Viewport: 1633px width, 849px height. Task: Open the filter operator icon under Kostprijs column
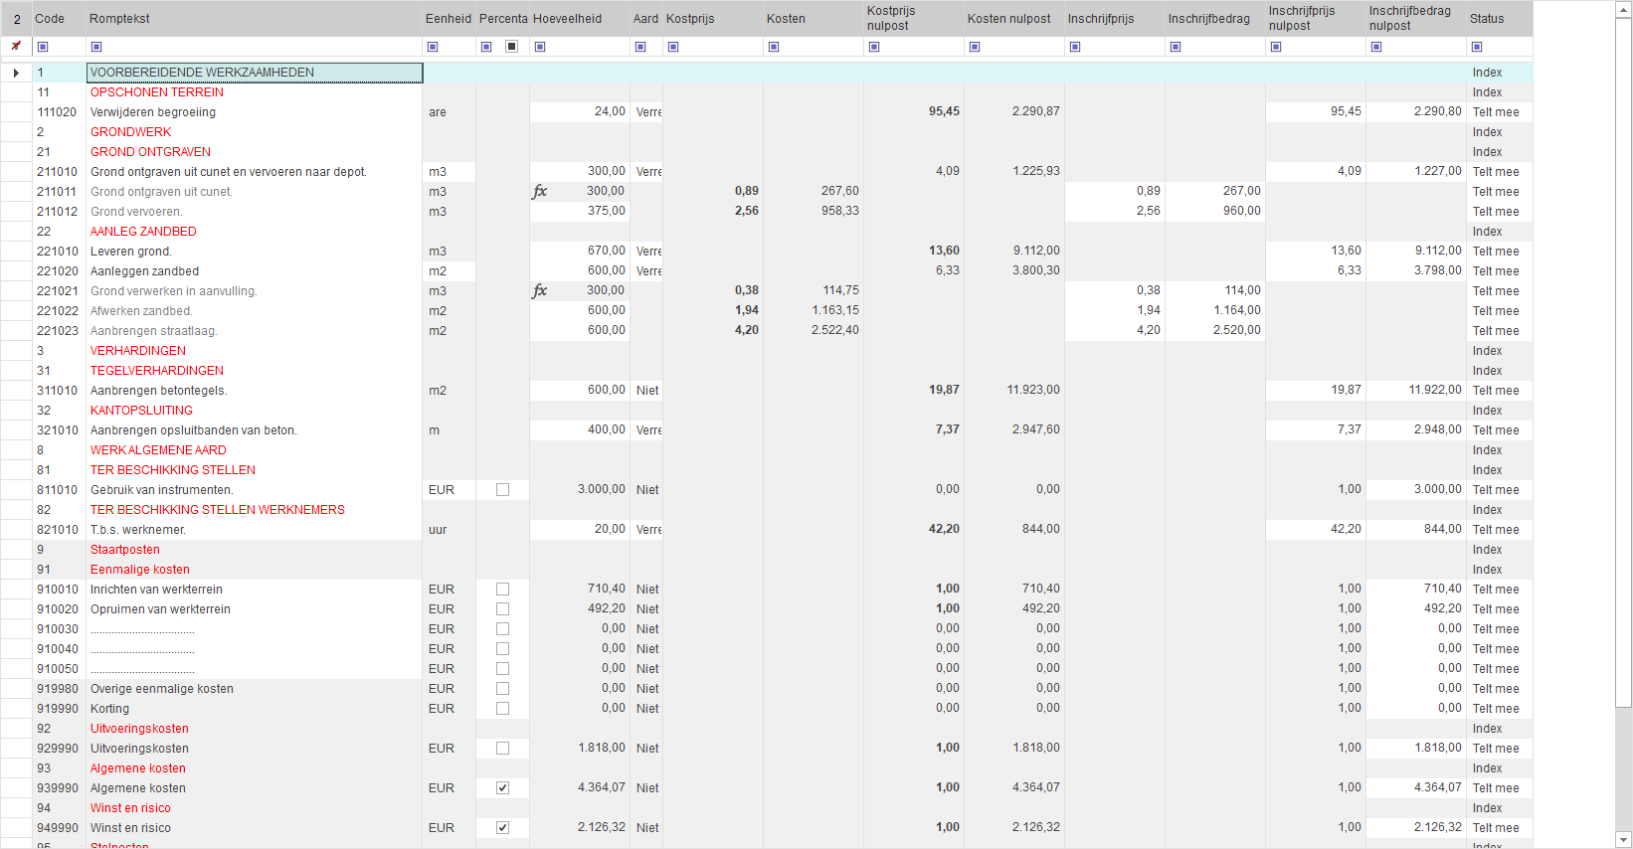[x=673, y=47]
